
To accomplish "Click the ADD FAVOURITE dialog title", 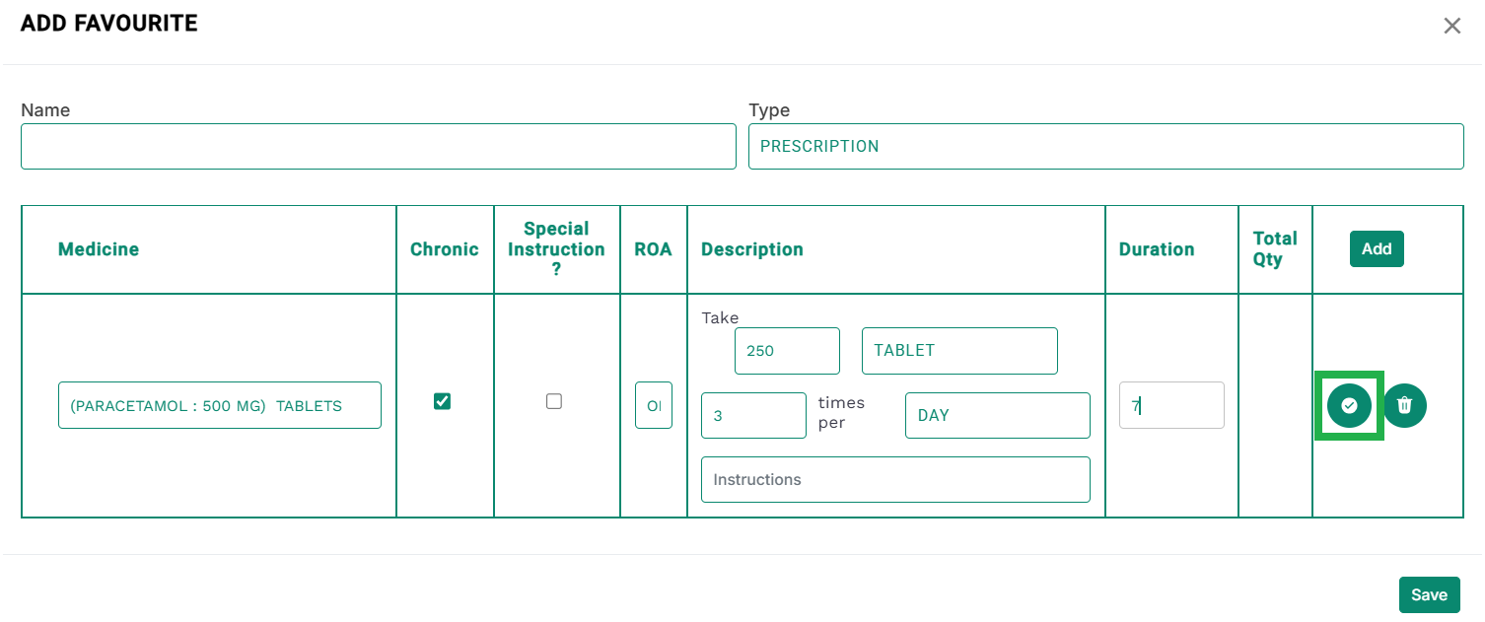I will 109,24.
